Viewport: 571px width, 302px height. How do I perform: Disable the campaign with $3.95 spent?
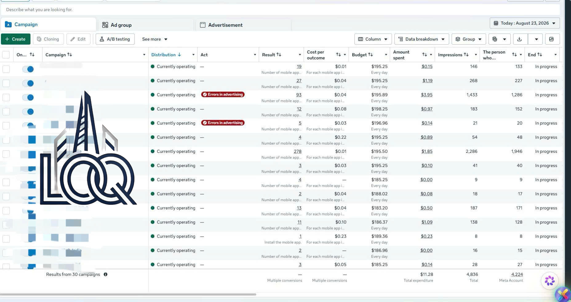click(28, 97)
